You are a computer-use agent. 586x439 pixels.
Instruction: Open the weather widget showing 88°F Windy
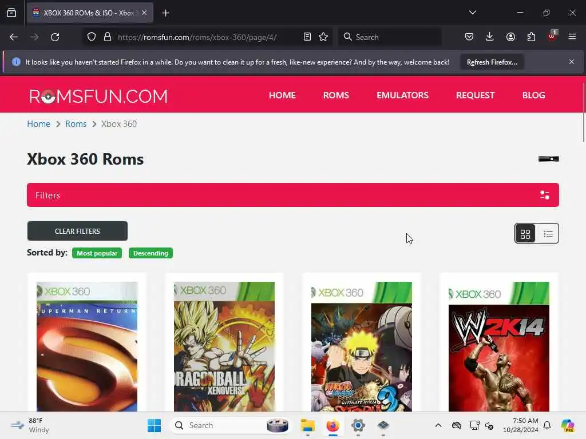point(30,425)
